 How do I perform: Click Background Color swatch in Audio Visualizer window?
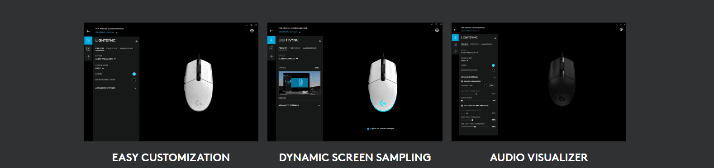click(493, 70)
